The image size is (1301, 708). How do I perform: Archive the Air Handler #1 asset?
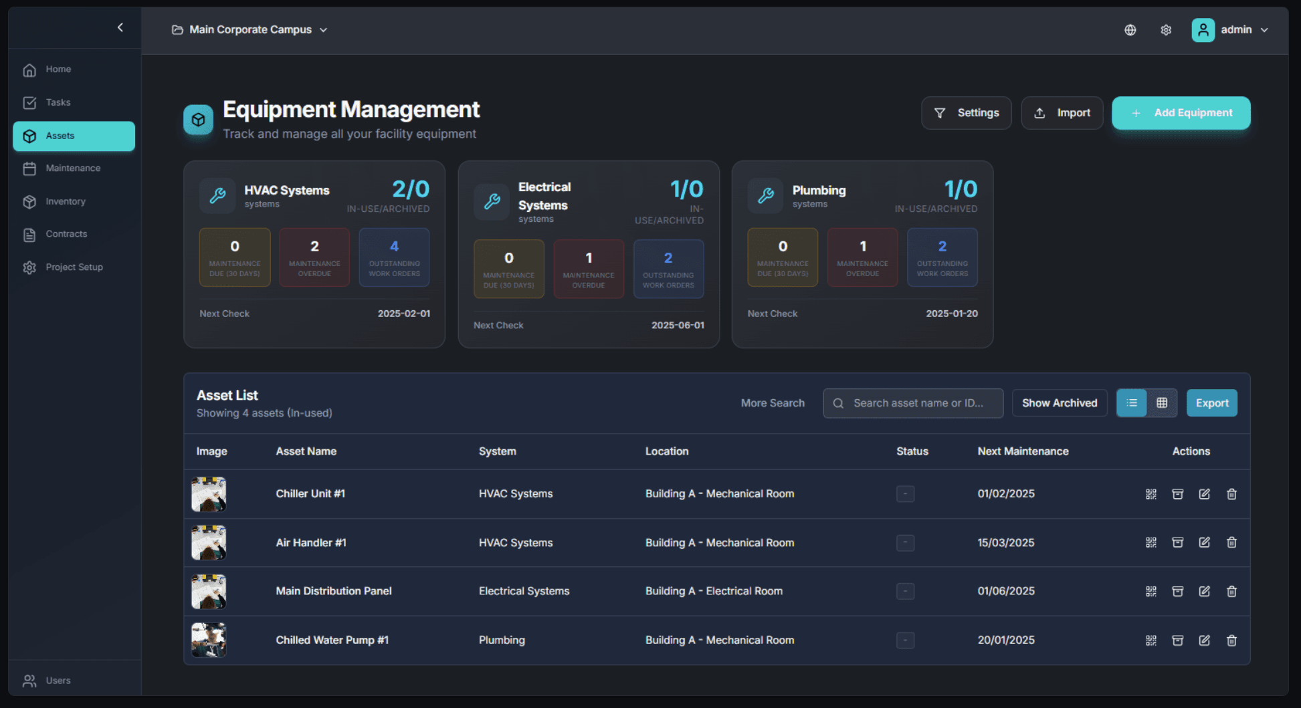(1178, 543)
